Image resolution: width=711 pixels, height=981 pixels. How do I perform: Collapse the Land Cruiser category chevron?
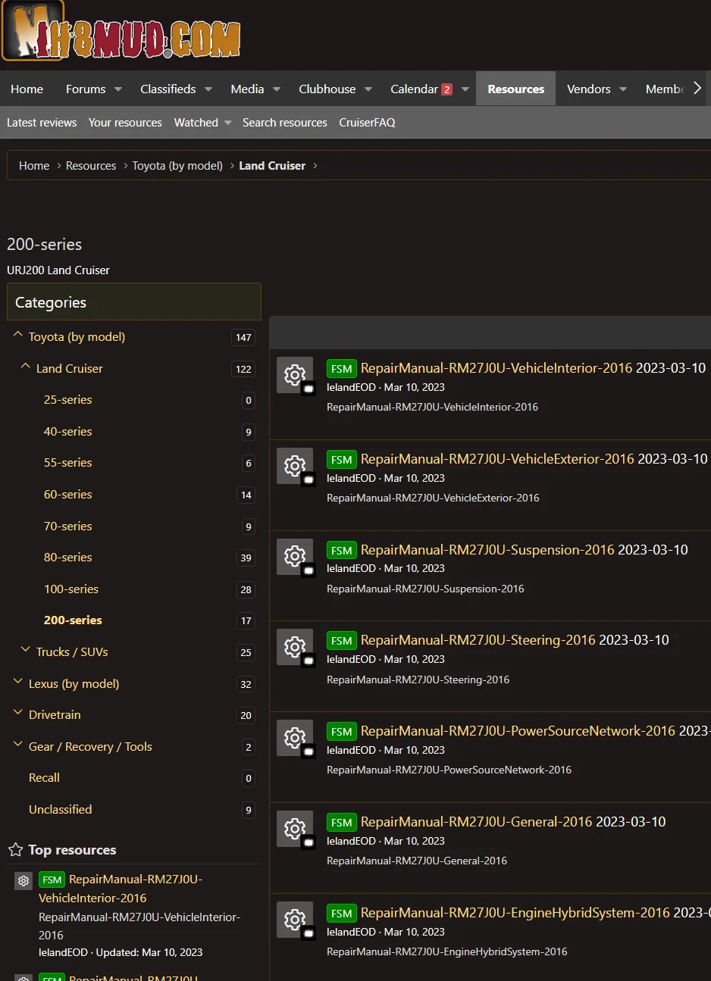click(26, 367)
